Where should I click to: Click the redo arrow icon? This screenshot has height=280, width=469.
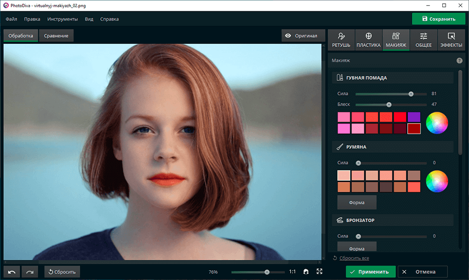point(29,272)
